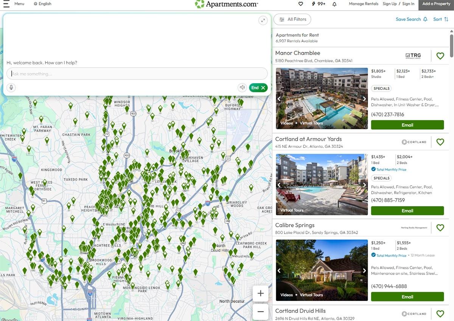Open the Calibre Springs listing title
454x321 pixels.
(295, 225)
